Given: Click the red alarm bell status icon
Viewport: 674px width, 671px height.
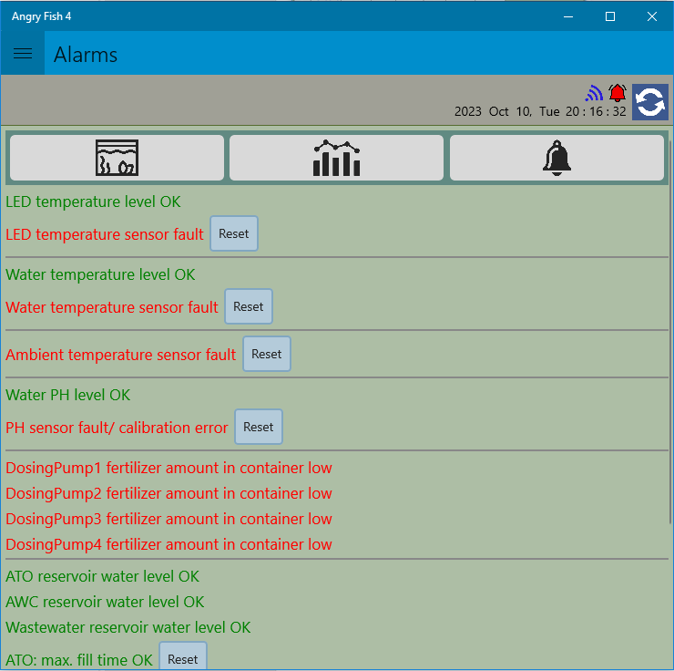Looking at the screenshot, I should 618,93.
